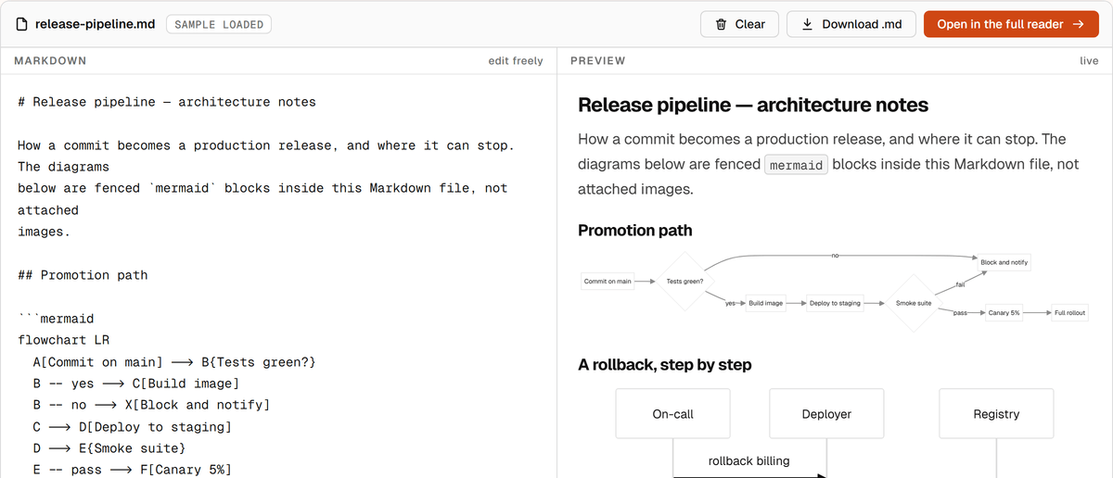
Task: Click the SAMPLE LOADED badge
Action: click(219, 25)
